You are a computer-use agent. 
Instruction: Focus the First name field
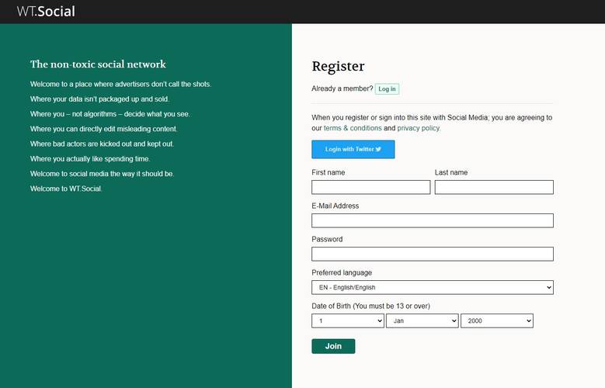[x=370, y=188]
